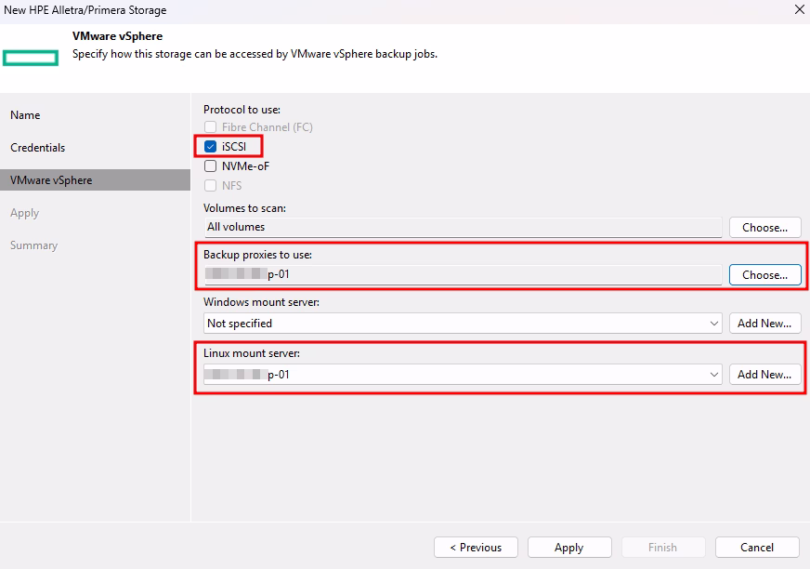Close the New HPE Alletra/Primera Storage dialog
The height and width of the screenshot is (569, 810).
(x=799, y=10)
